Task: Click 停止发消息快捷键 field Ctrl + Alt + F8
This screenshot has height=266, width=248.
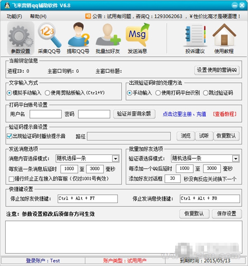Action: click(x=210, y=198)
